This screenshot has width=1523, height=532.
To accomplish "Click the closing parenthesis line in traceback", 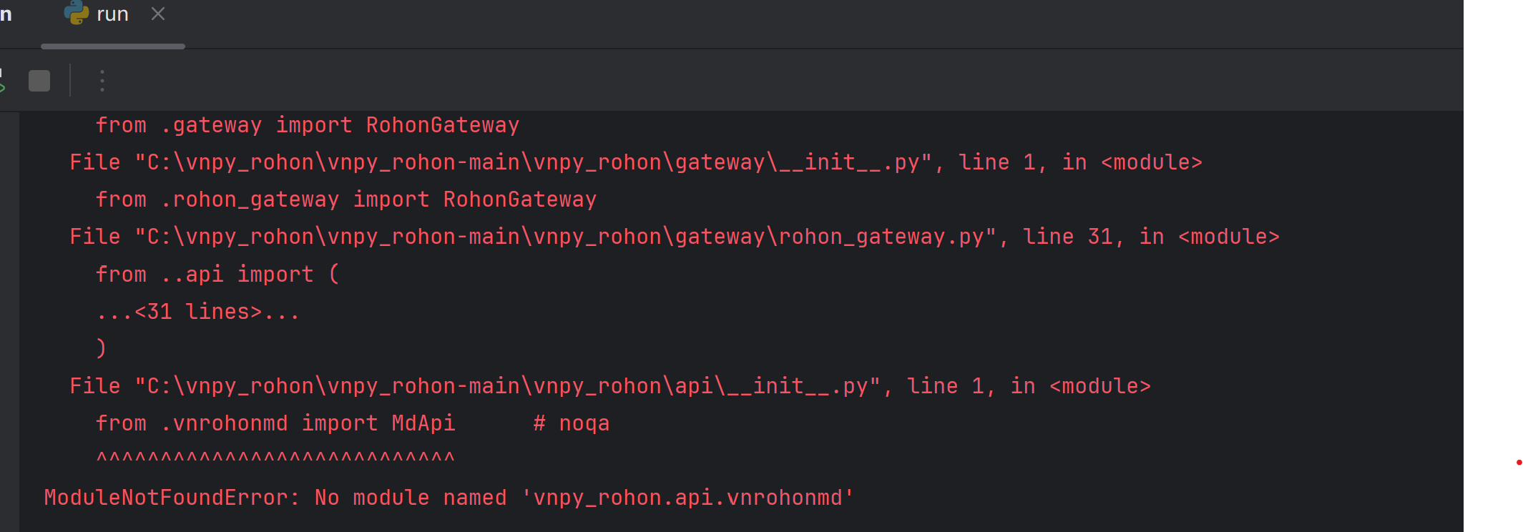I will point(101,348).
